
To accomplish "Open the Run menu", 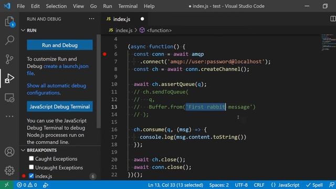I will coord(107,6).
